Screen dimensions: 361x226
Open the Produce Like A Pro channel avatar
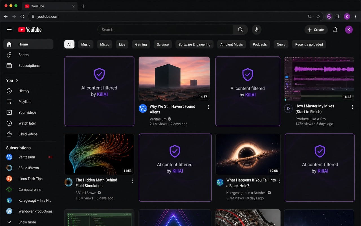[x=288, y=108]
